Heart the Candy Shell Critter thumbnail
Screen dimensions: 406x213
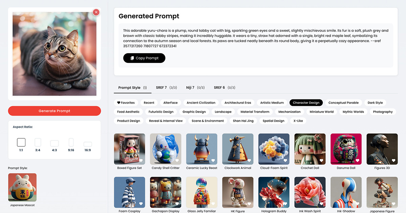coord(177,161)
